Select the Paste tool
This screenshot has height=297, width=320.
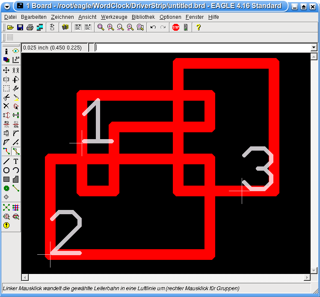tap(16, 97)
